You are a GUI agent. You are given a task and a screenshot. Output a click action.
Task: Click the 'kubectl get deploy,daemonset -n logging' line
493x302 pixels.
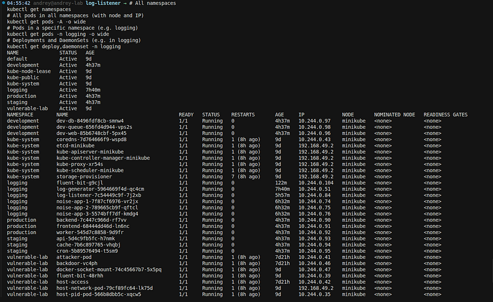64,47
